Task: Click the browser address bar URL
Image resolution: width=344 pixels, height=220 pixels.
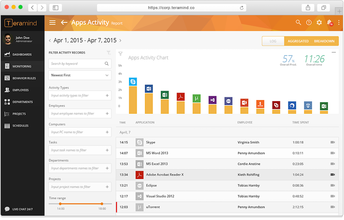Action: pos(171,8)
